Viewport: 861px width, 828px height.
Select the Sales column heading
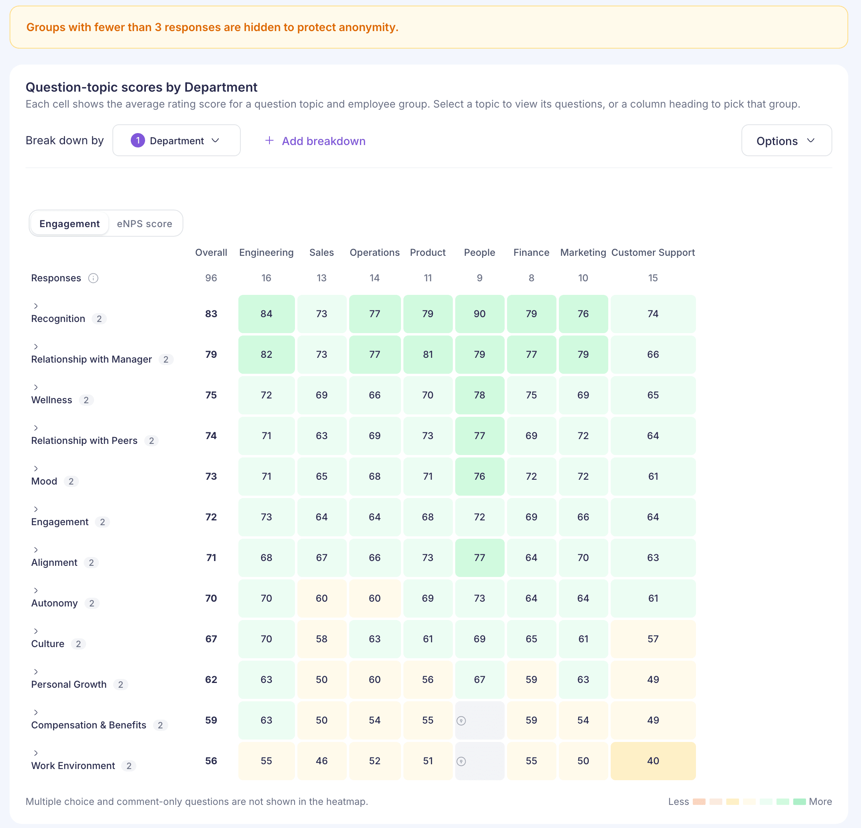pyautogui.click(x=322, y=253)
